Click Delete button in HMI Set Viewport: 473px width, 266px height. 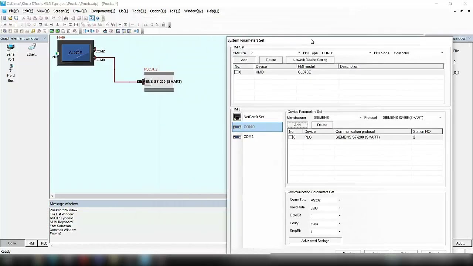point(271,60)
